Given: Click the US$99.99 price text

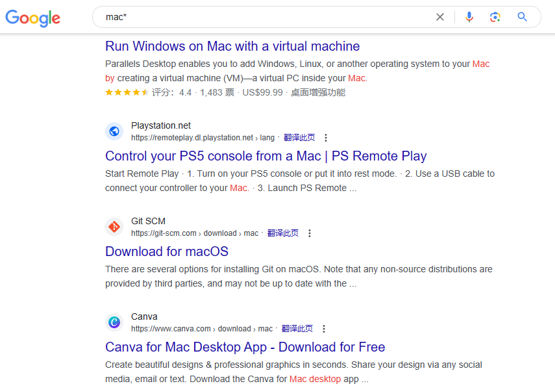Looking at the screenshot, I should 262,92.
